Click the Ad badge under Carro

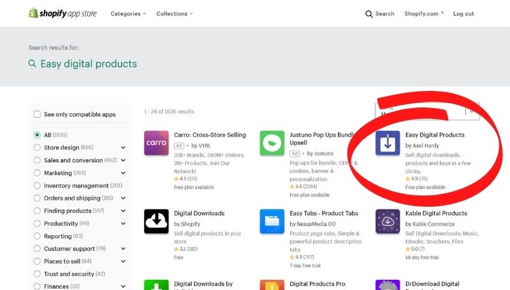(179, 146)
